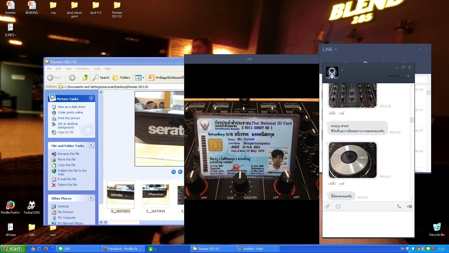Image resolution: width=449 pixels, height=253 pixels.
Task: Open the Edit menu in Explorer
Action: (58, 69)
